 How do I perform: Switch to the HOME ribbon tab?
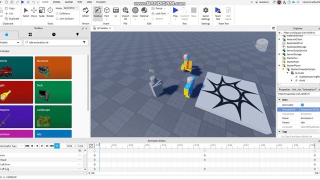pos(45,2)
